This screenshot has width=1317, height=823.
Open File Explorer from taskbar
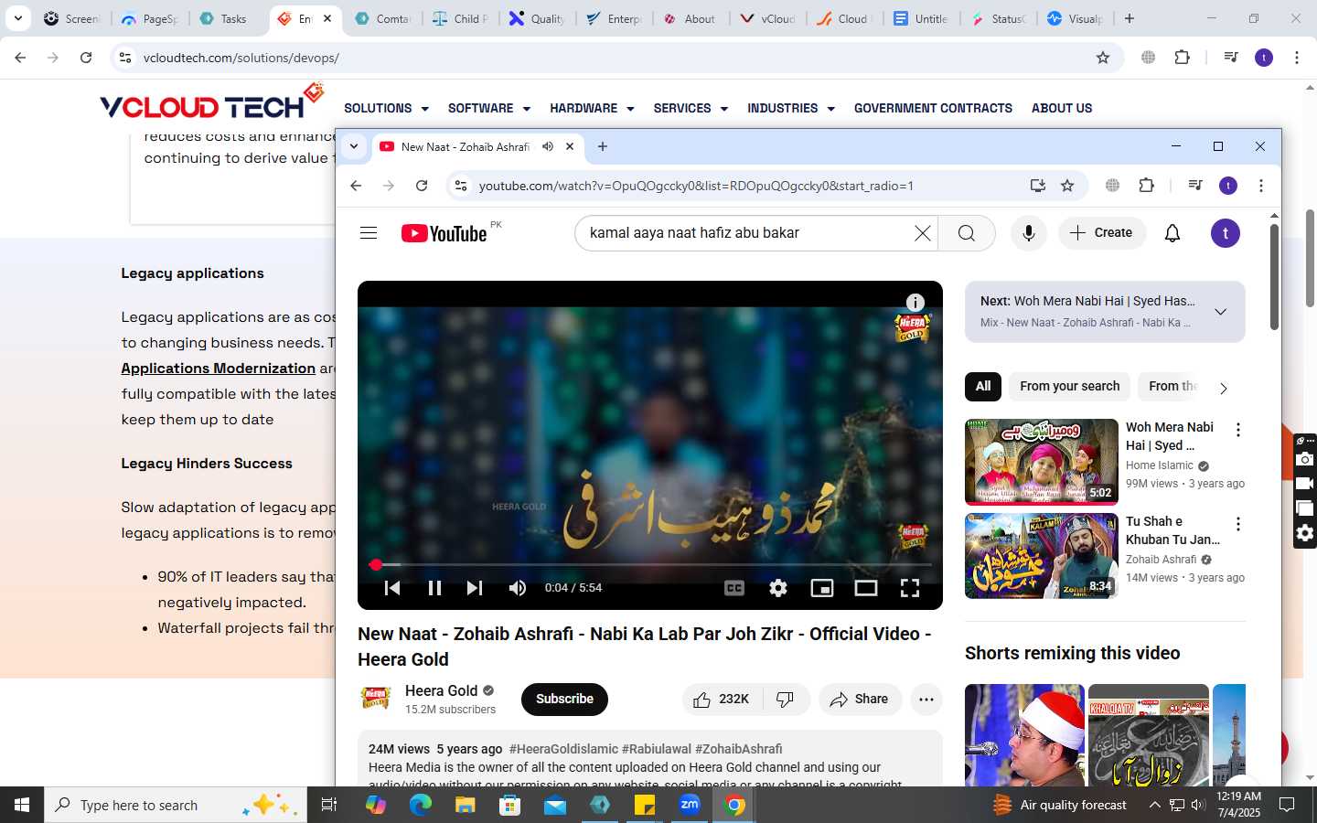[466, 805]
